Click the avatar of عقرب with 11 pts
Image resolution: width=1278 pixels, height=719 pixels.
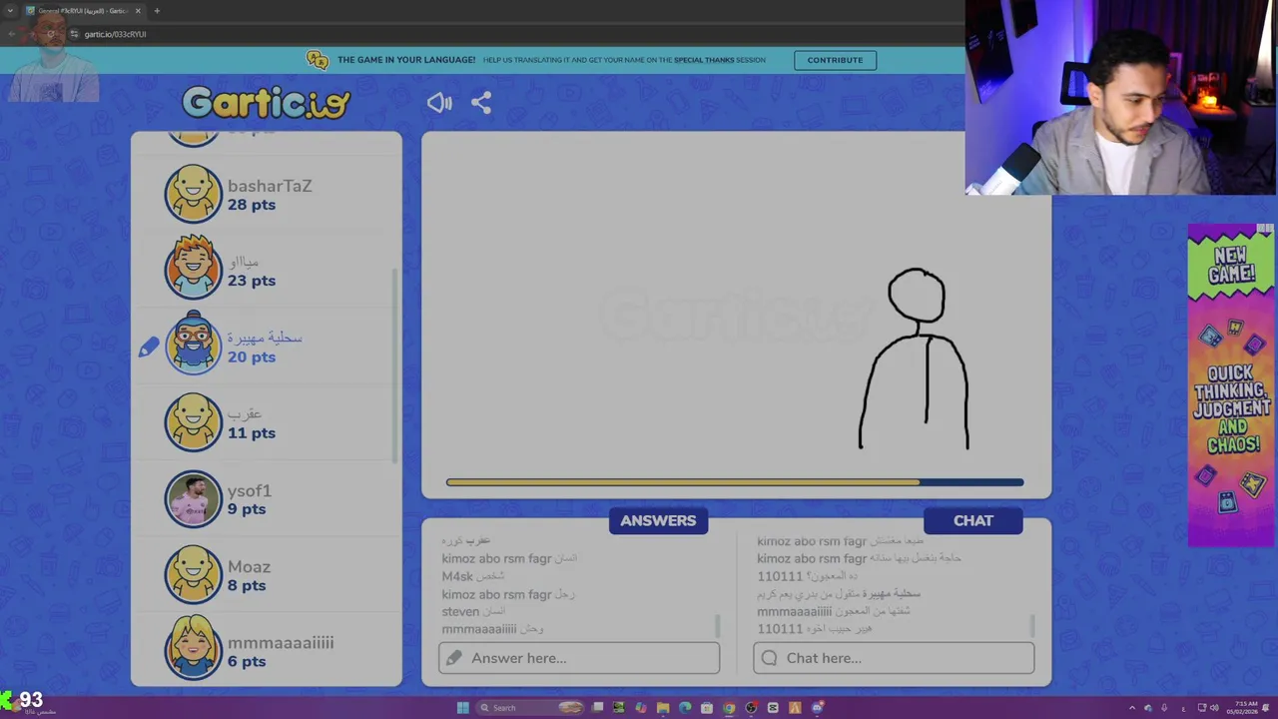[x=193, y=421]
